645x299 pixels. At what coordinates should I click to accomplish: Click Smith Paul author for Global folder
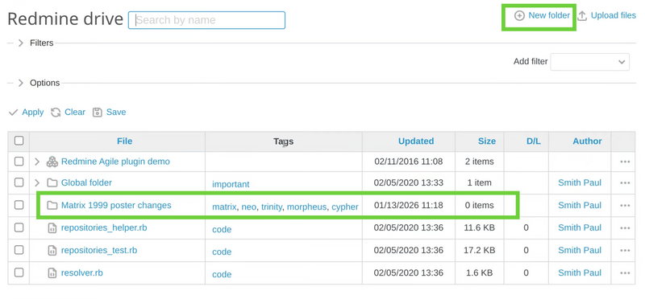(580, 183)
